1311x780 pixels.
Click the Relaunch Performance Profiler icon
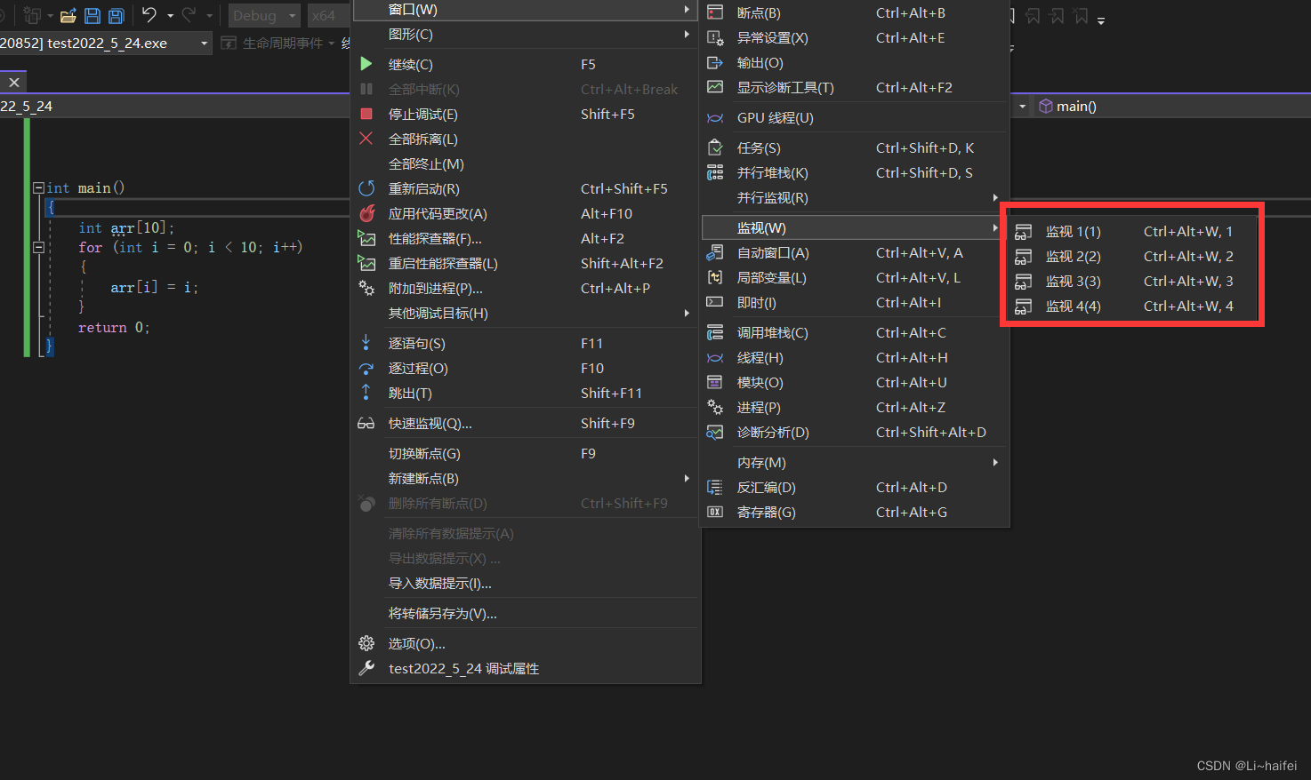coord(366,263)
